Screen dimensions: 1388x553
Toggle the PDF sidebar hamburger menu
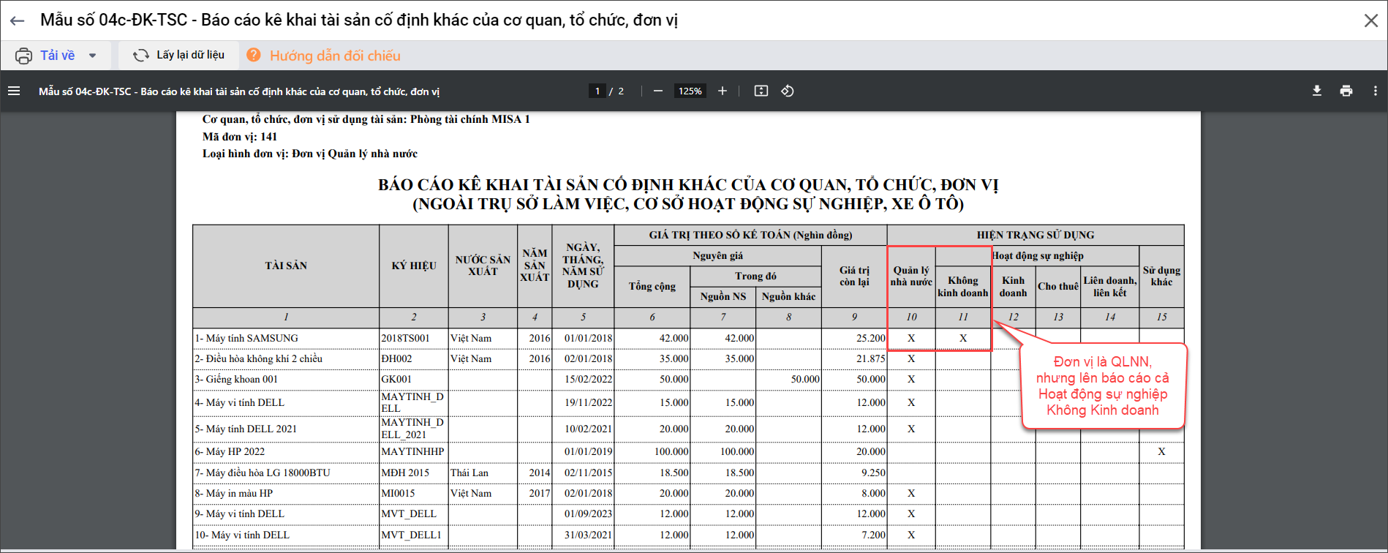(14, 91)
